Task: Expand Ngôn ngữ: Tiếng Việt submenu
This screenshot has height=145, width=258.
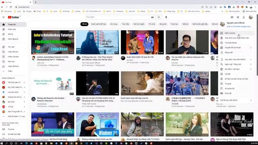Action: (x=236, y=64)
